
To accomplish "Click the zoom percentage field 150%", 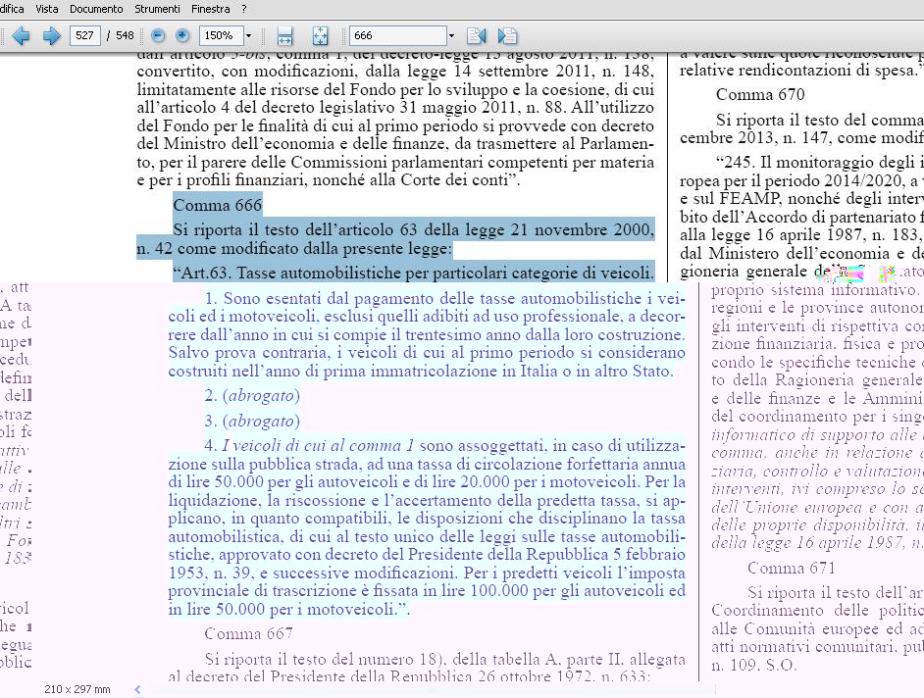I will pyautogui.click(x=221, y=35).
